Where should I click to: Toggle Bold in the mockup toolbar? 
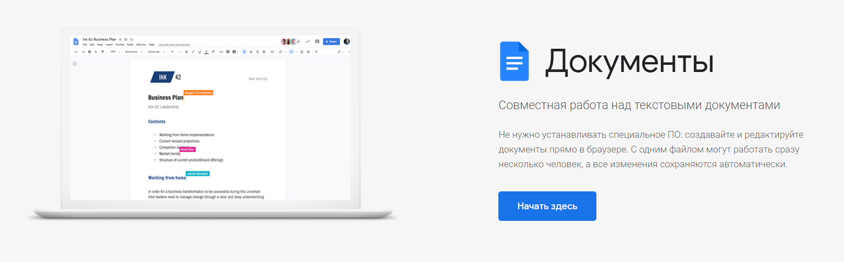186,52
